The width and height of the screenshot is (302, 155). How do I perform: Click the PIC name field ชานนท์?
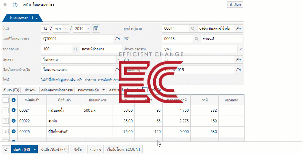pyautogui.click(x=222, y=39)
